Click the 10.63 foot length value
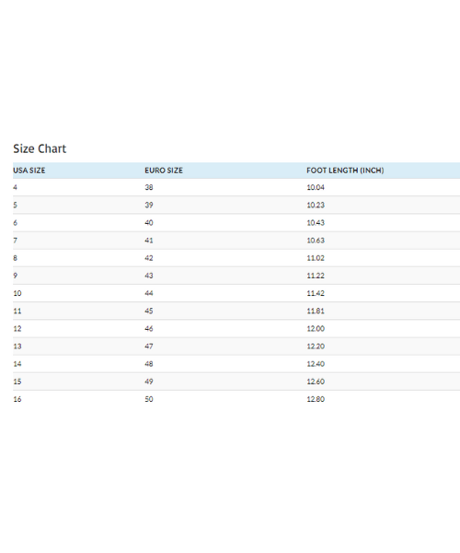 (x=316, y=241)
